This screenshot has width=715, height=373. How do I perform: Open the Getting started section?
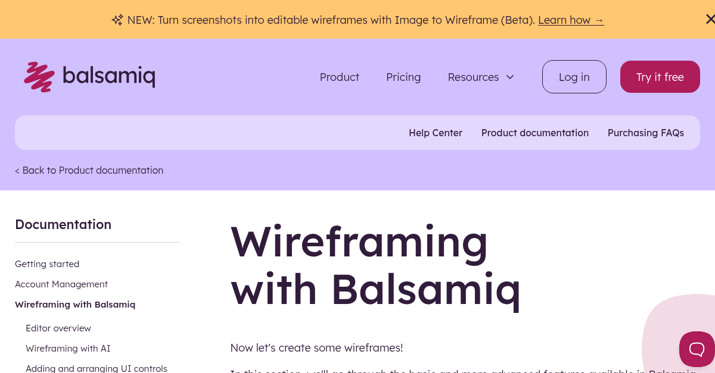coord(47,264)
